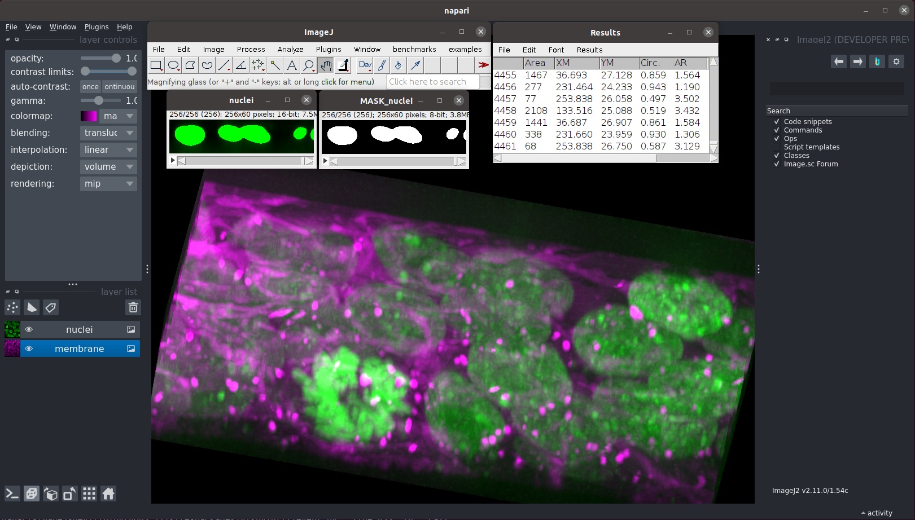
Task: Expand the blending dropdown
Action: click(x=108, y=133)
